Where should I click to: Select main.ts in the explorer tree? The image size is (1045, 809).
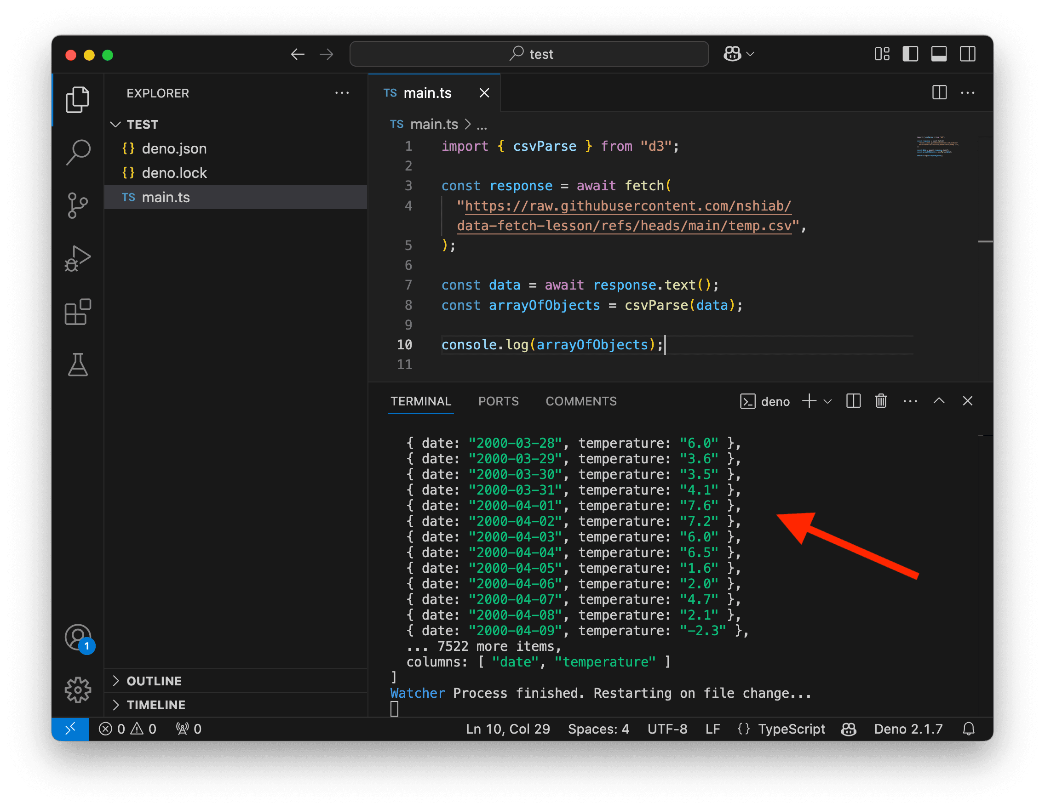tap(236, 198)
